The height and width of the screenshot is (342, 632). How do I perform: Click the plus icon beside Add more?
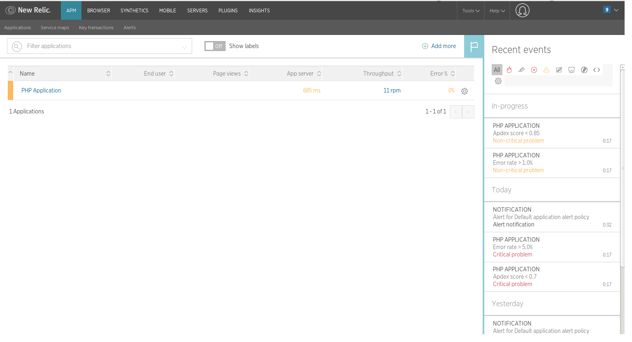[425, 46]
